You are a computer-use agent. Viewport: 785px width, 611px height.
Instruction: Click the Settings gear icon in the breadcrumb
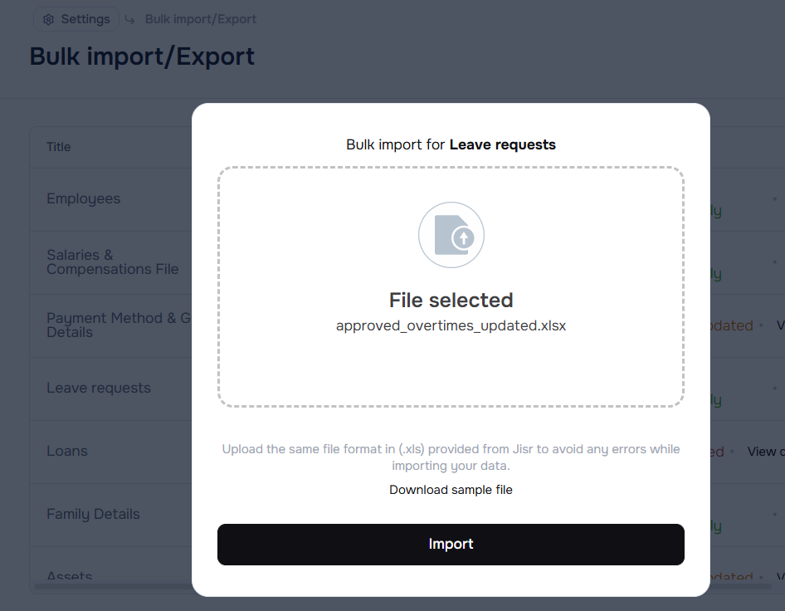(49, 19)
